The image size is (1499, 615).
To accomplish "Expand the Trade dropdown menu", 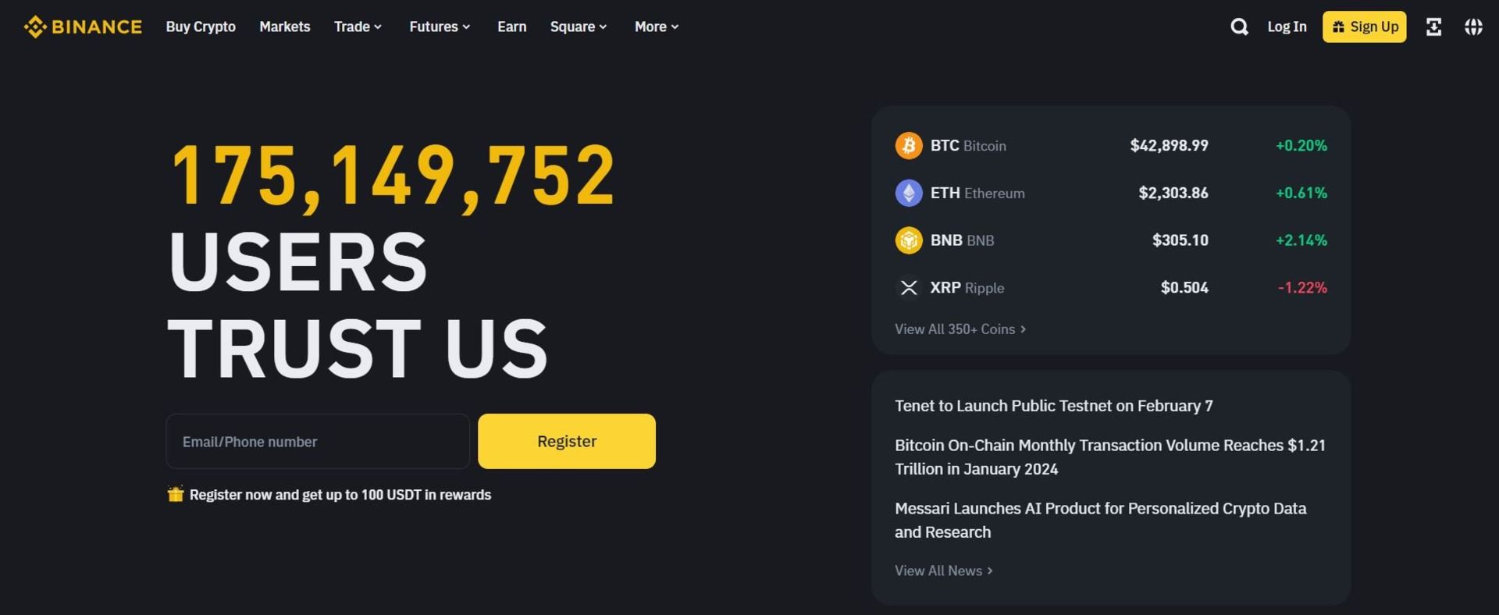I will 358,27.
